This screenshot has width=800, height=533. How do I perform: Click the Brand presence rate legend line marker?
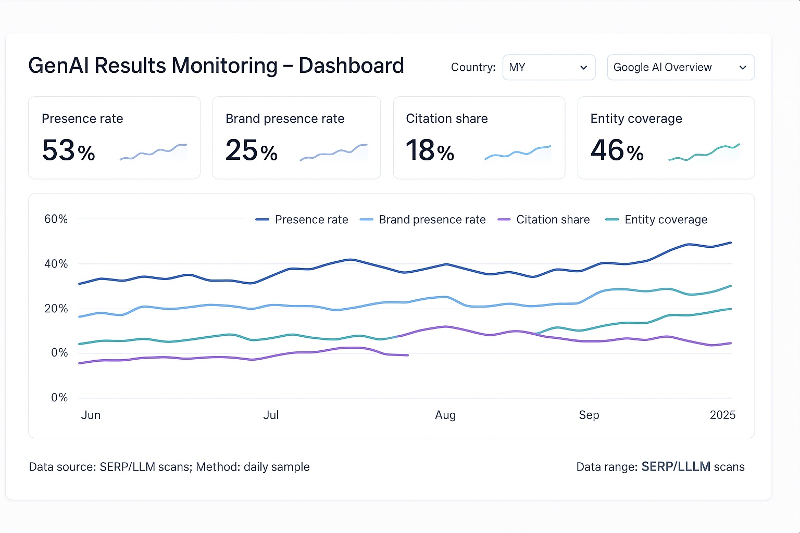click(x=367, y=220)
